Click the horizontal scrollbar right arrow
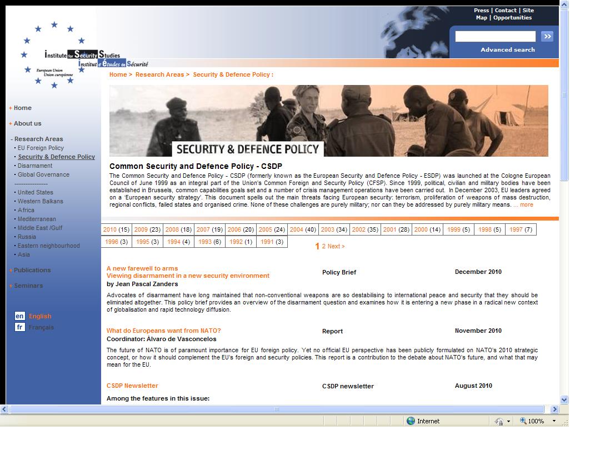This screenshot has height=450, width=600. [554, 409]
